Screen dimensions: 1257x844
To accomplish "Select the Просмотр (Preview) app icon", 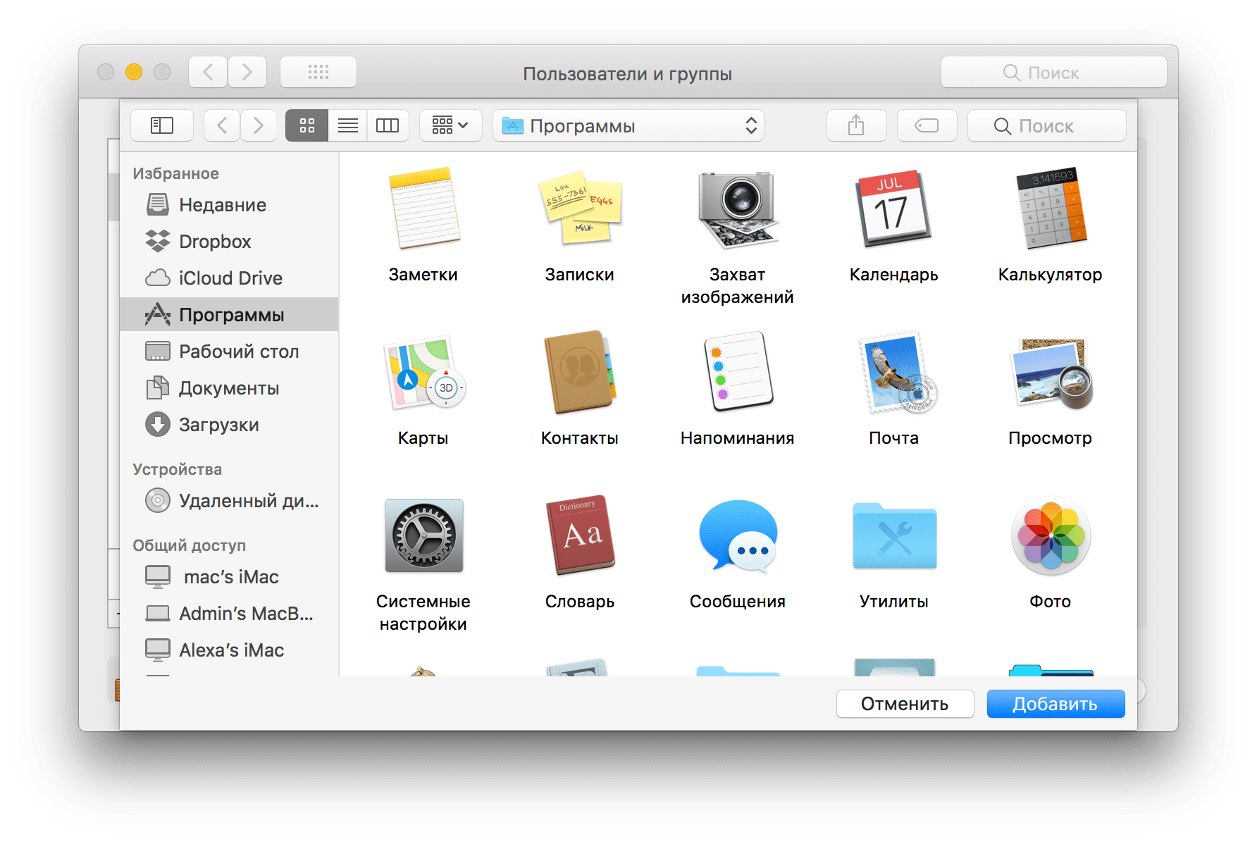I will click(x=1051, y=373).
